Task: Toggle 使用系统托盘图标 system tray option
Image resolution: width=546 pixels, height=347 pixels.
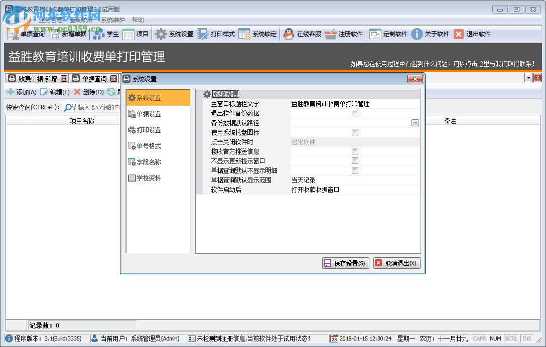Action: 355,132
